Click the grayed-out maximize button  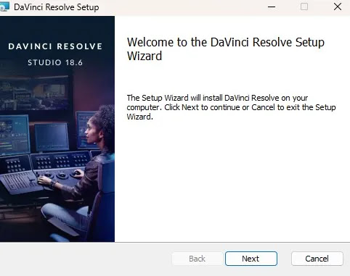tap(304, 7)
